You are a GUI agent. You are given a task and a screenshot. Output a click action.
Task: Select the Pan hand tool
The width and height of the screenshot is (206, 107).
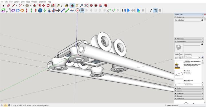click(x=77, y=5)
